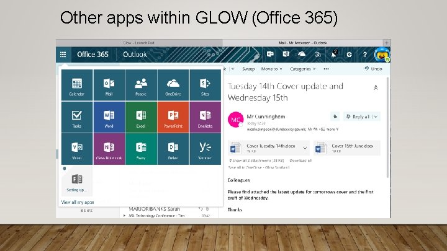Open the Class Notebook app tile
This screenshot has width=447, height=251.
[109, 149]
